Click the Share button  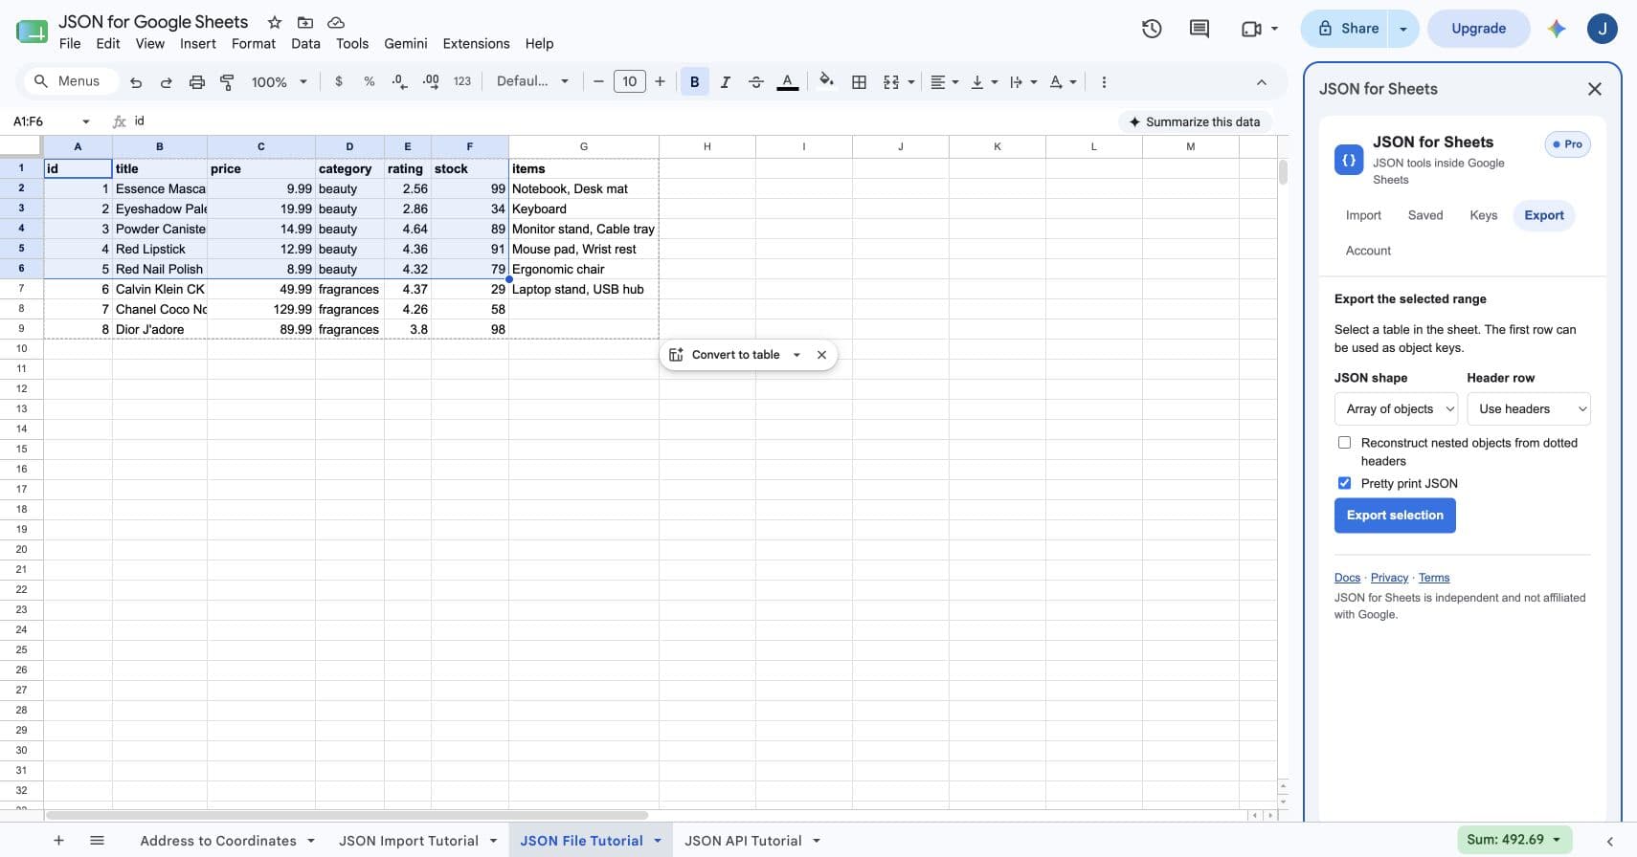pos(1346,29)
